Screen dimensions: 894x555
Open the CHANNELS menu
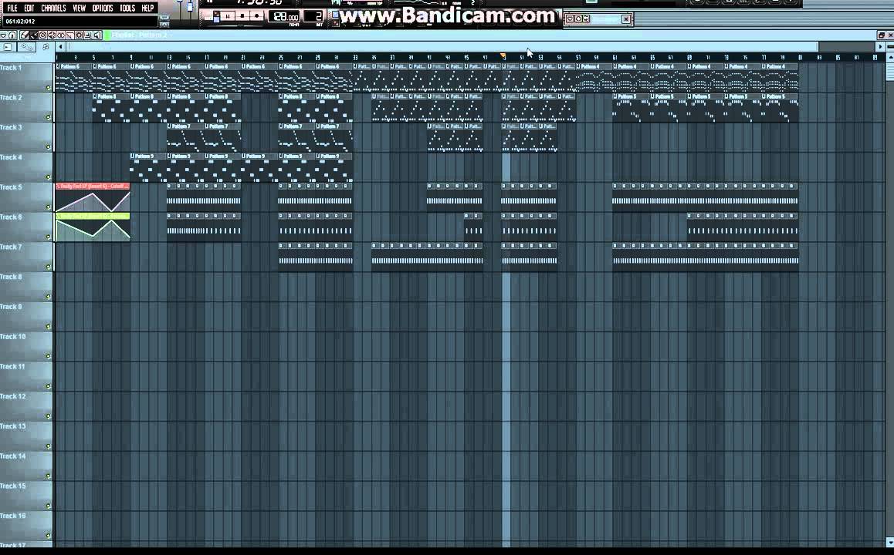pos(53,8)
